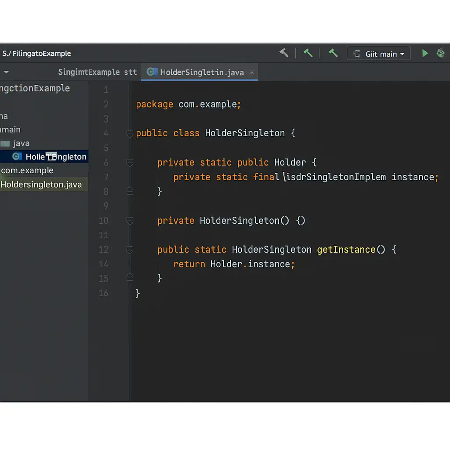Click the '\isdrSingletonImplem' type name
Image resolution: width=450 pixels, height=450 pixels.
pos(334,177)
